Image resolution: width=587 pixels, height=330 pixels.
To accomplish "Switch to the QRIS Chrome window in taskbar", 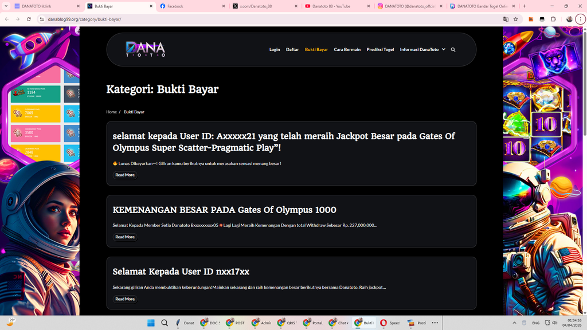I will pos(287,323).
